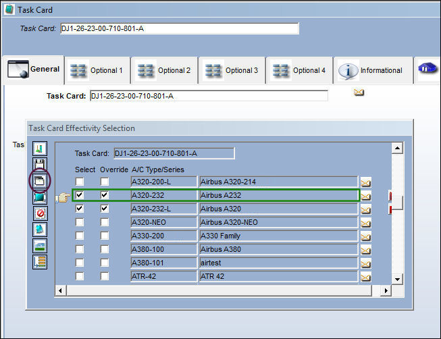
Task: Click the top chart icon in sidebar
Action: pyautogui.click(x=40, y=149)
